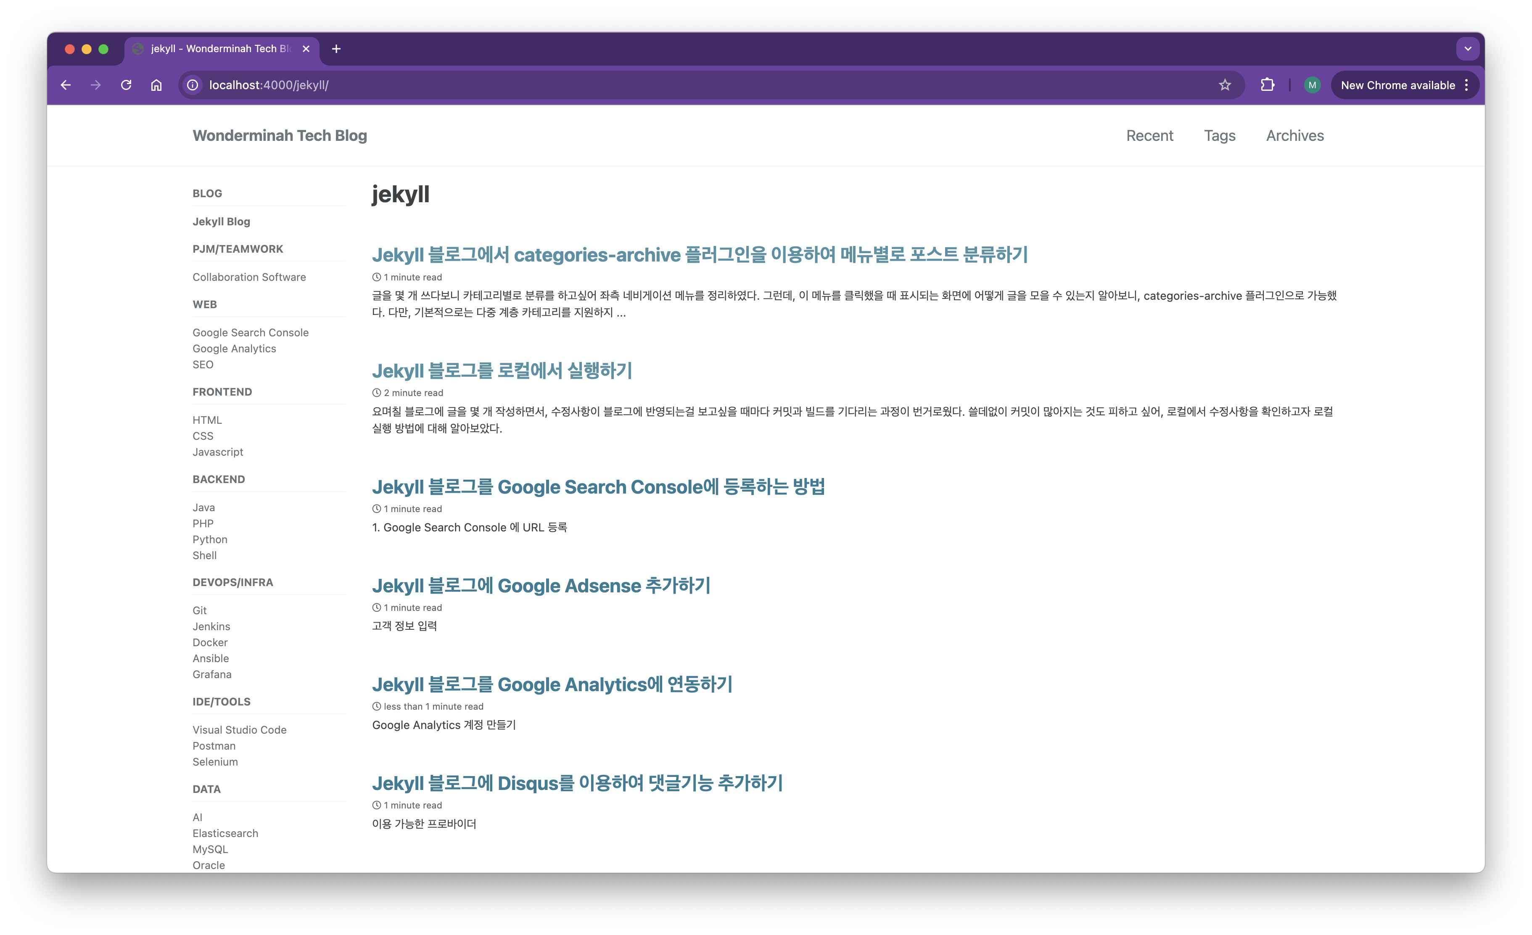
Task: Click site info icon in address bar
Action: tap(193, 85)
